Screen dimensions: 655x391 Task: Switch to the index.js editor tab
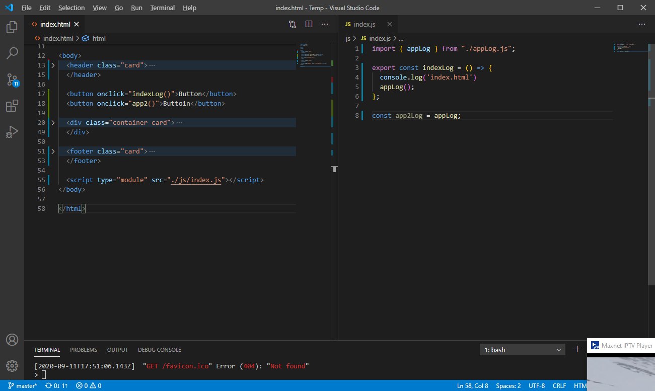(368, 24)
